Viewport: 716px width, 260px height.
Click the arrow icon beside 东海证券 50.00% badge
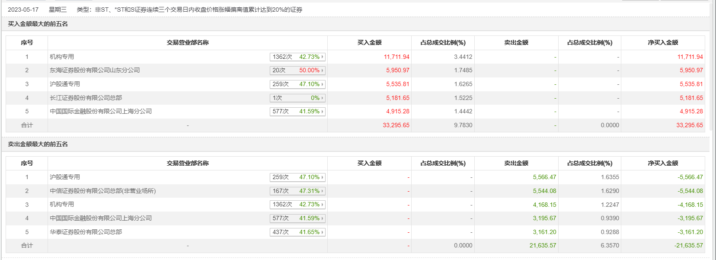[322, 71]
